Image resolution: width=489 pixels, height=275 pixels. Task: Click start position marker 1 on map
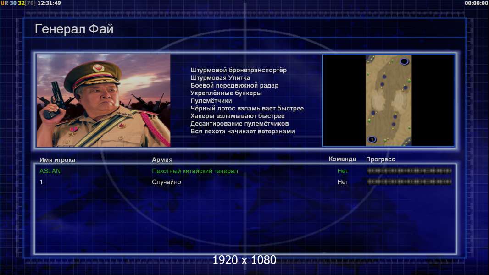[x=372, y=139]
